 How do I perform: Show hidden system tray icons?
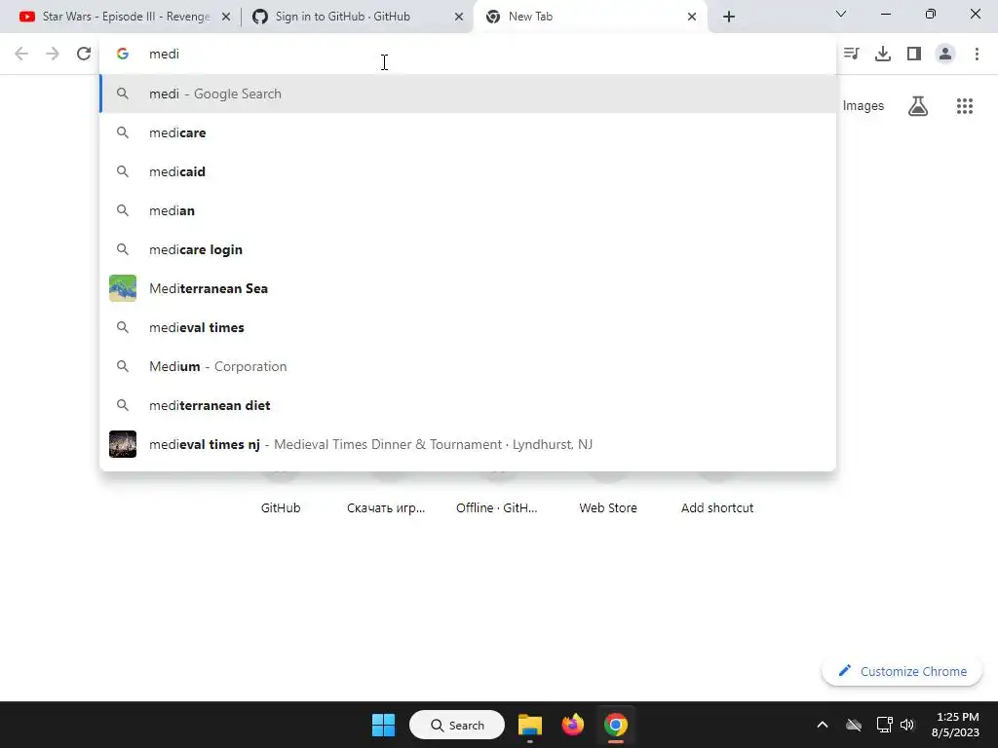coord(823,725)
